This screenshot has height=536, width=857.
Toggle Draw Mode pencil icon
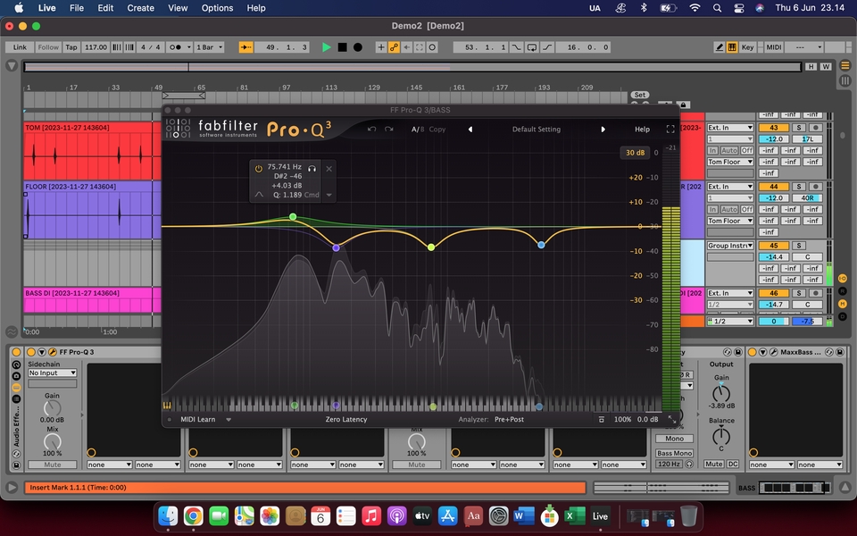pyautogui.click(x=720, y=47)
